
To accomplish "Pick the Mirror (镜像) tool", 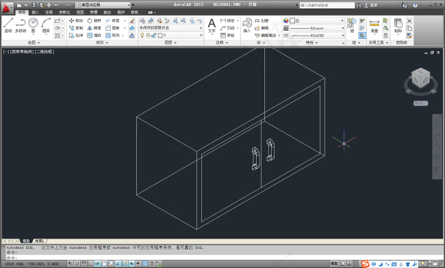I will coord(94,28).
